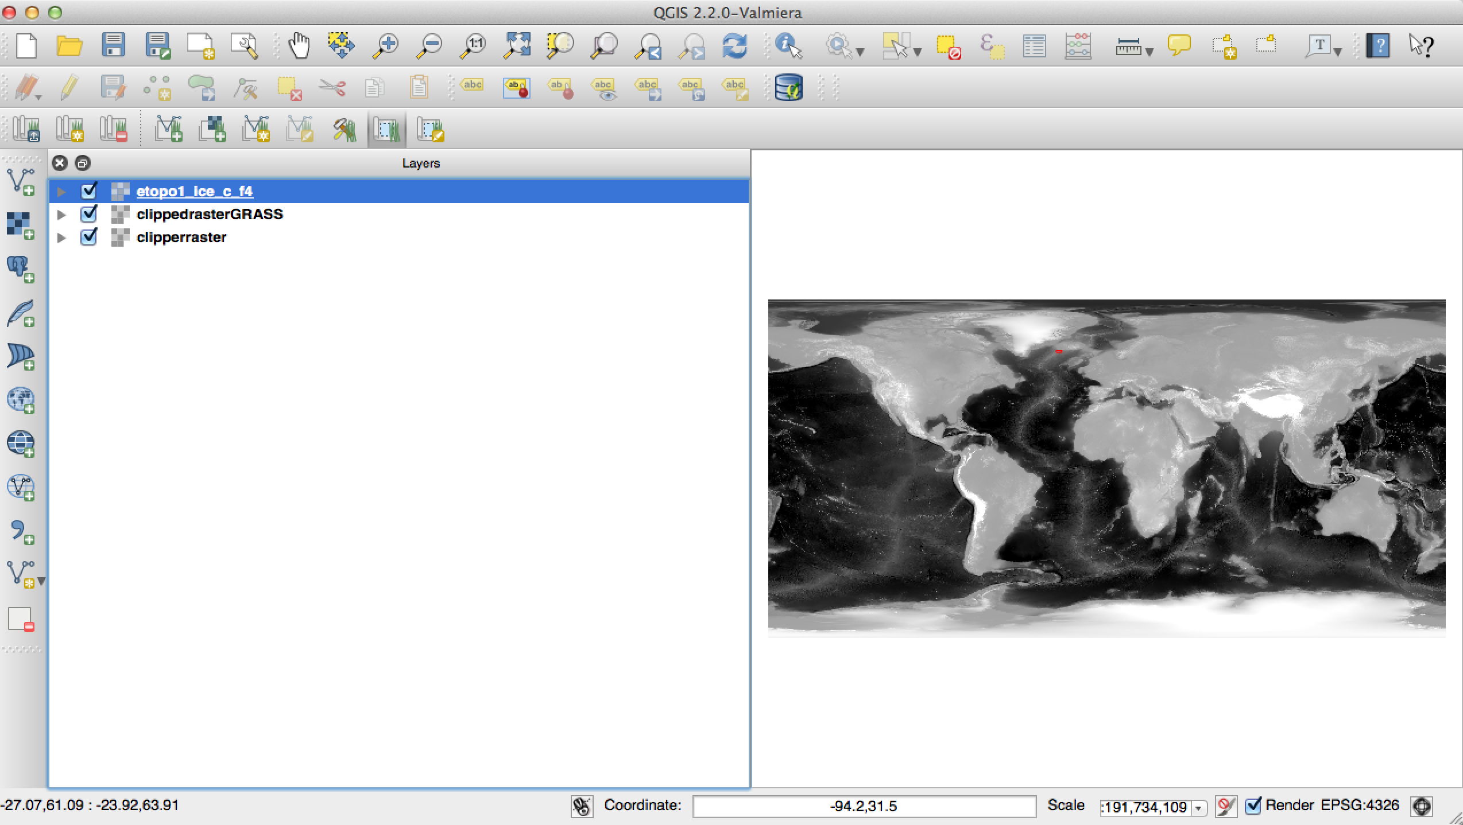Undock the Layers panel float button
This screenshot has width=1463, height=825.
tap(83, 163)
